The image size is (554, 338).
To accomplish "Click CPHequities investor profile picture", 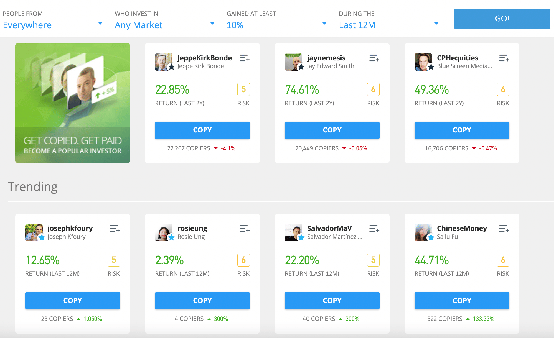I will pyautogui.click(x=423, y=62).
